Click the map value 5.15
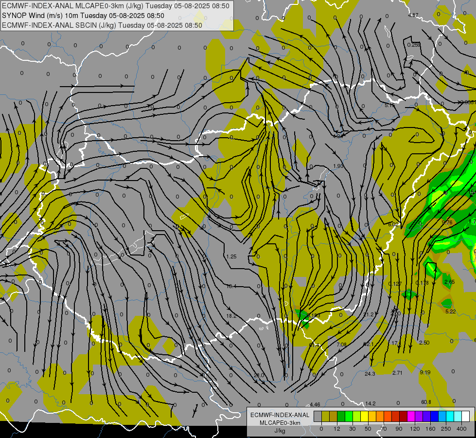The height and width of the screenshot is (438, 476). [390, 105]
